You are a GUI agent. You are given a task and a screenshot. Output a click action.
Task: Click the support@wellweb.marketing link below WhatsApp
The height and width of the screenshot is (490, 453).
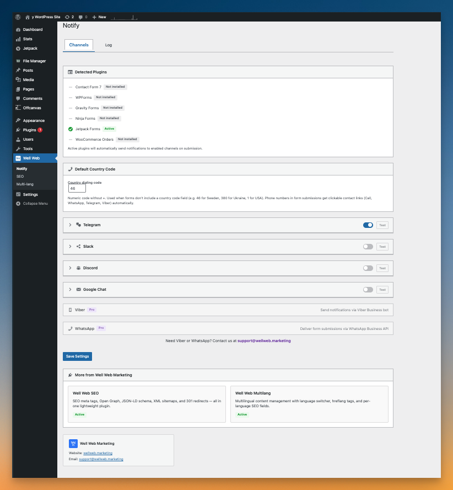264,341
